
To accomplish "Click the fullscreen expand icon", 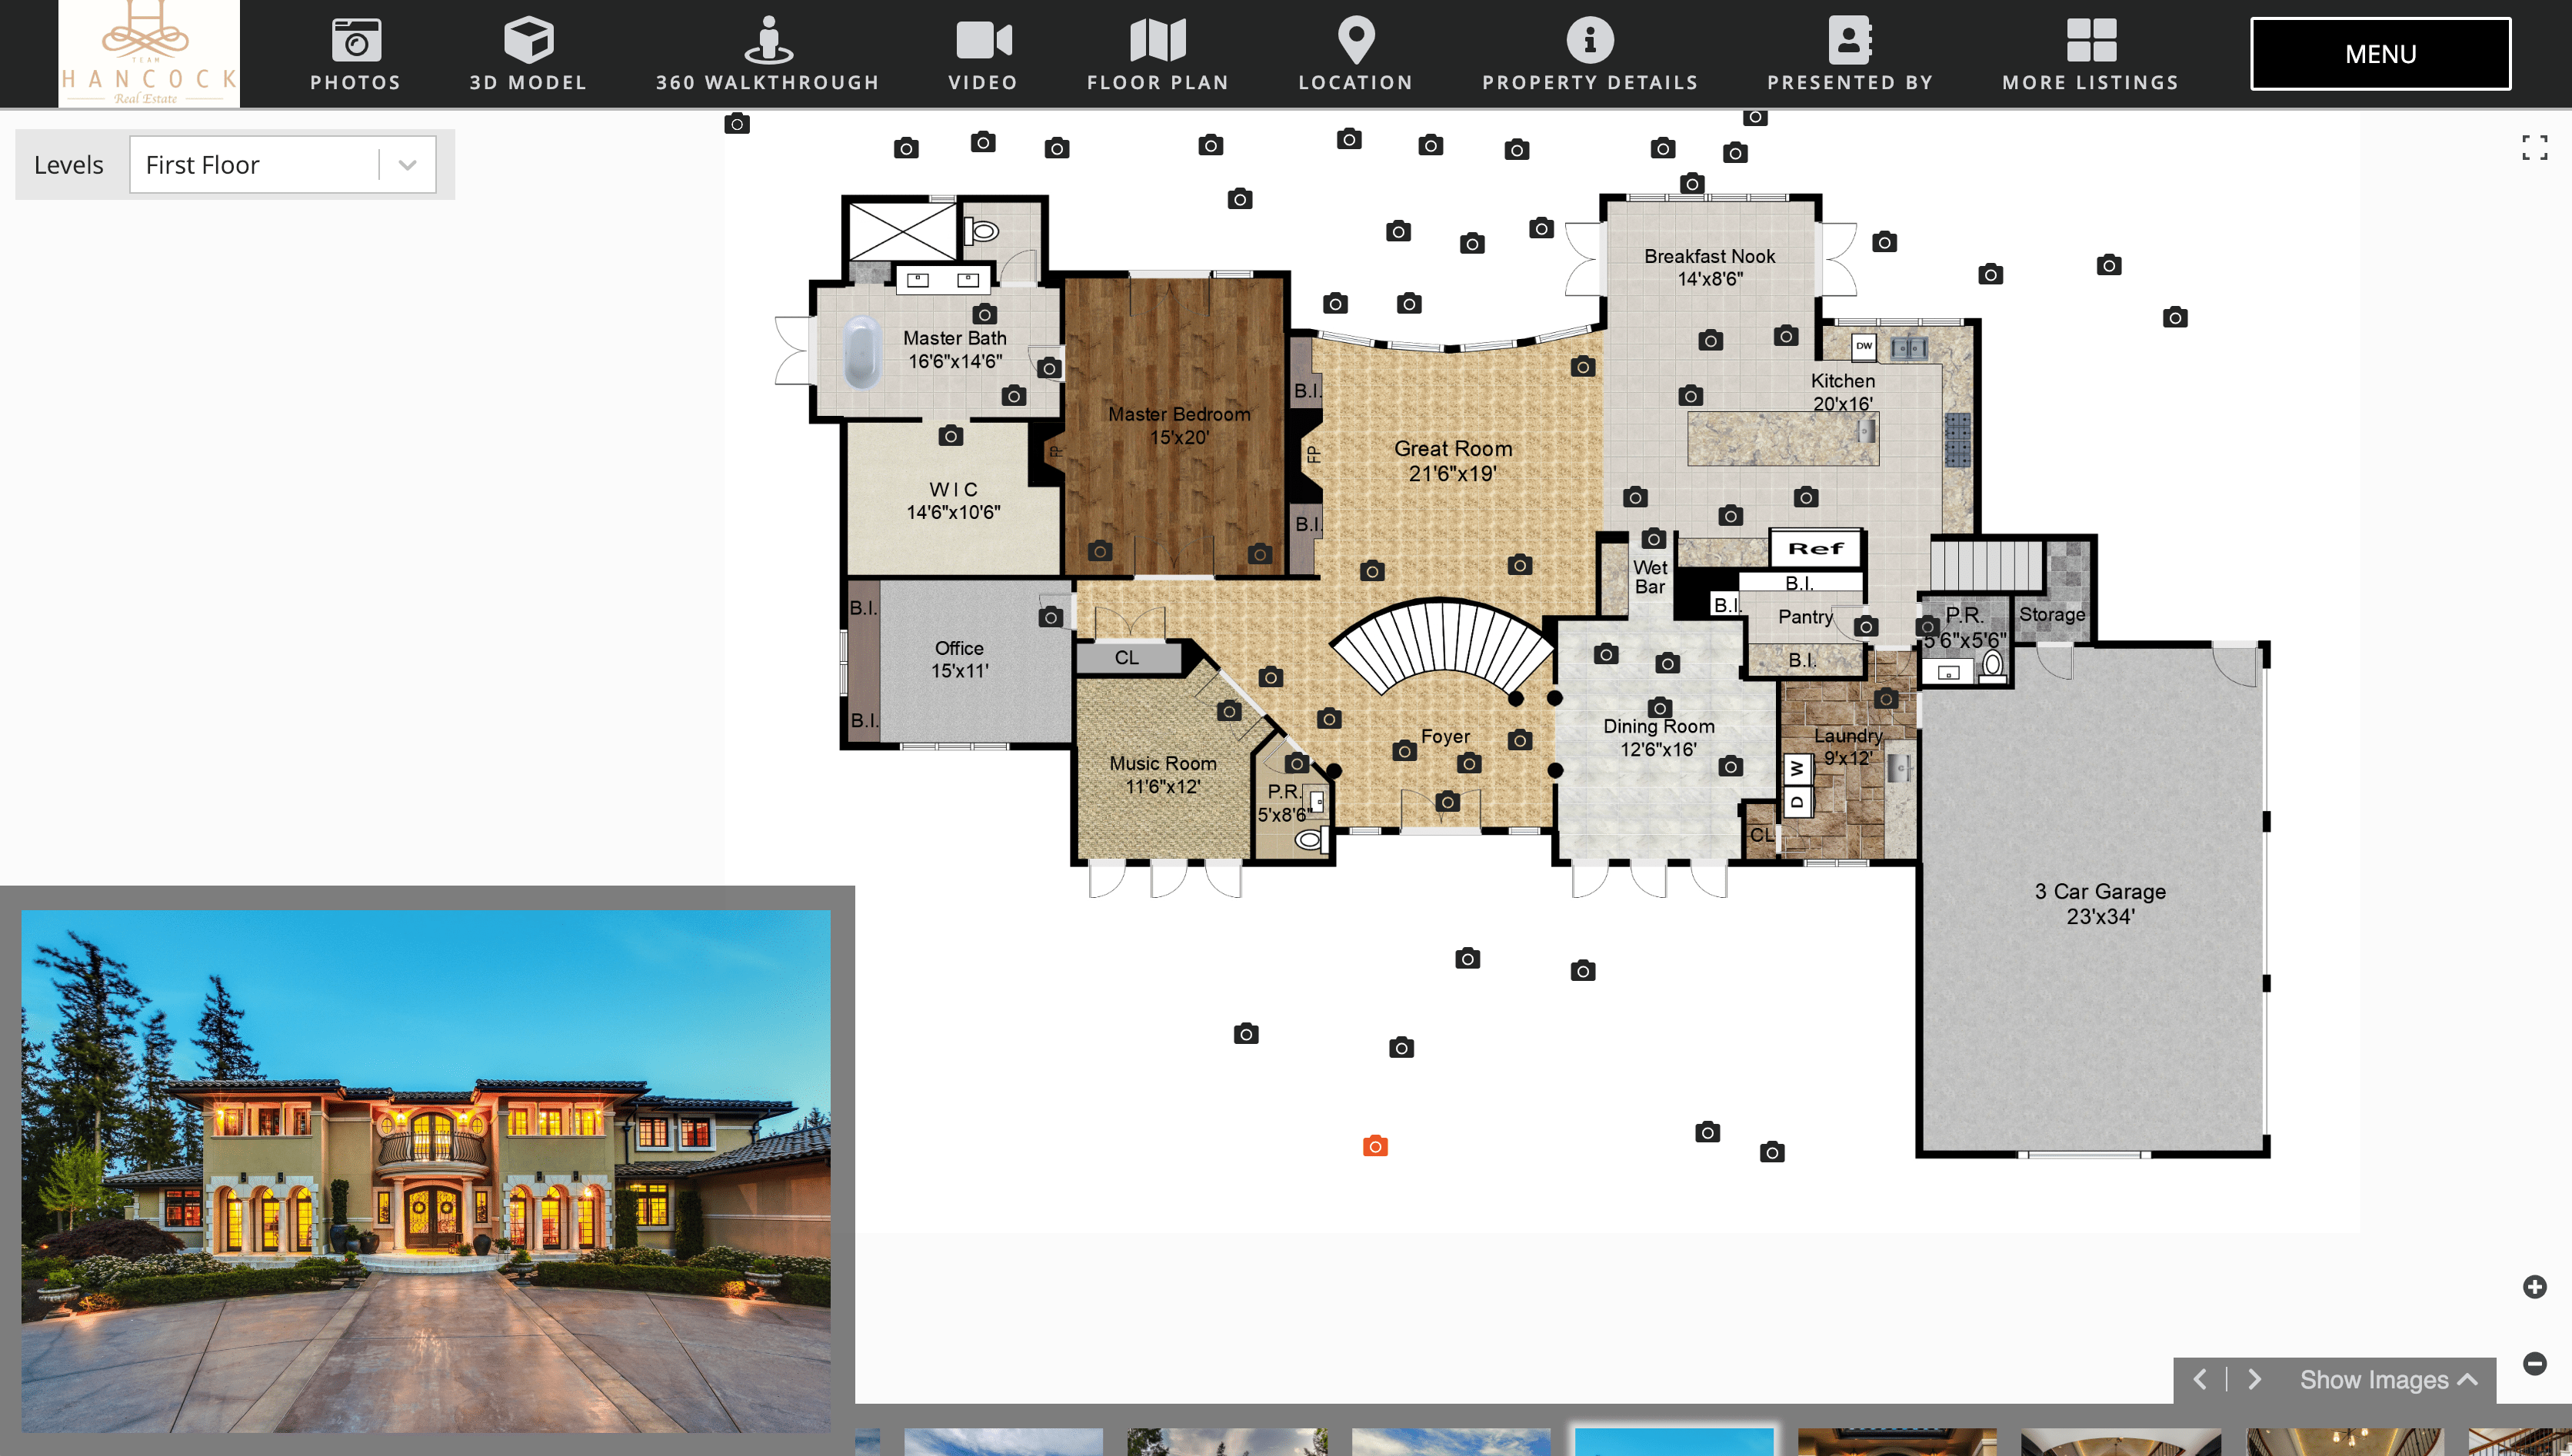I will 2534,148.
